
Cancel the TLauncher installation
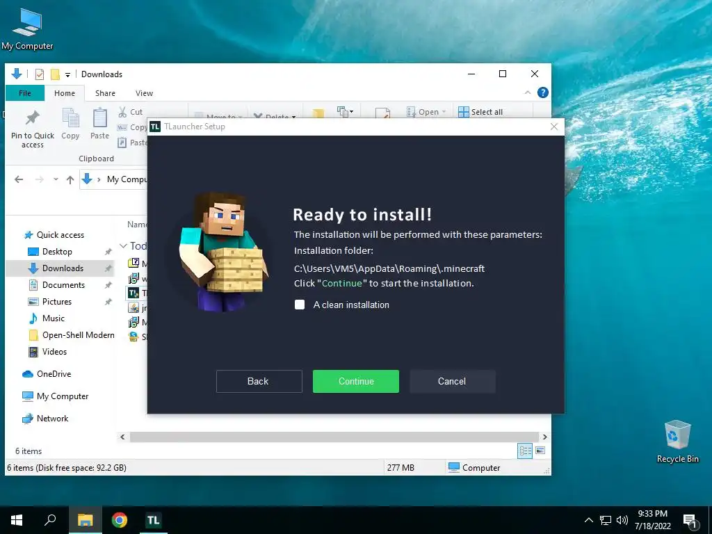[452, 382]
